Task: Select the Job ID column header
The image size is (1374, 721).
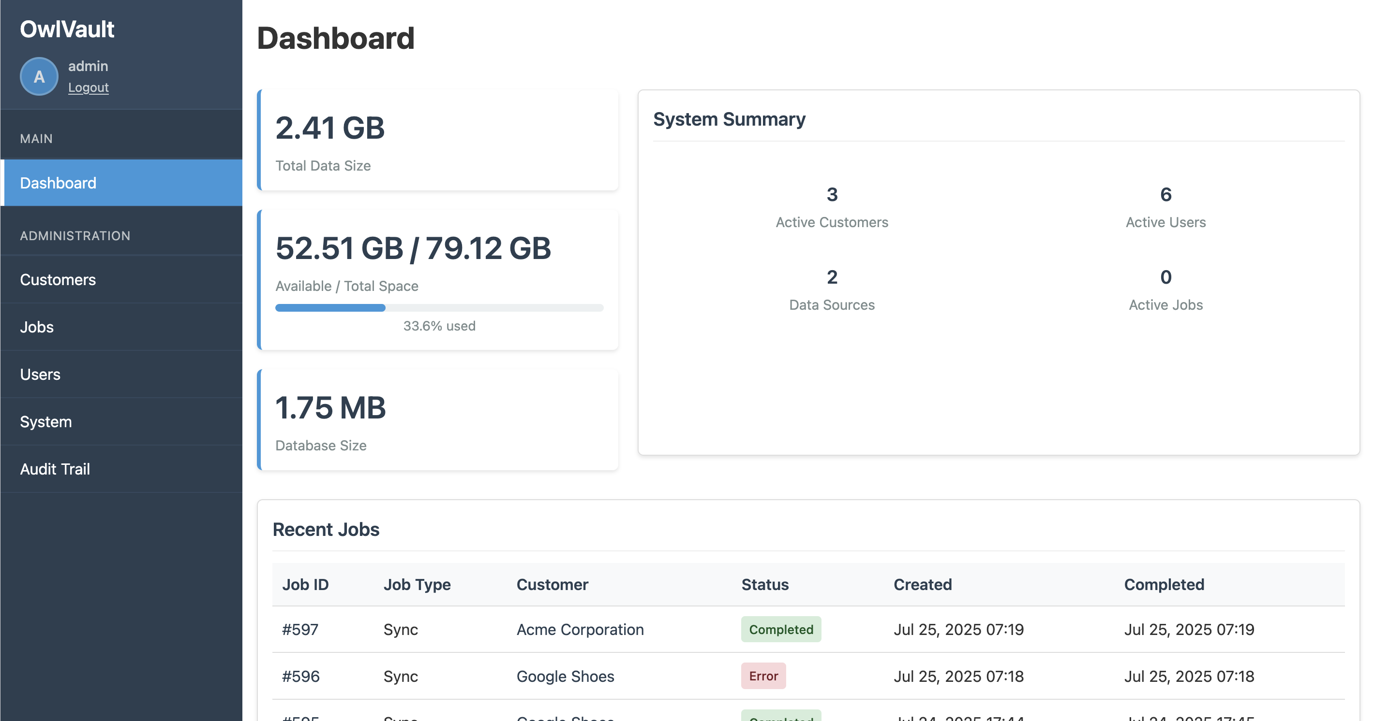Action: tap(305, 584)
